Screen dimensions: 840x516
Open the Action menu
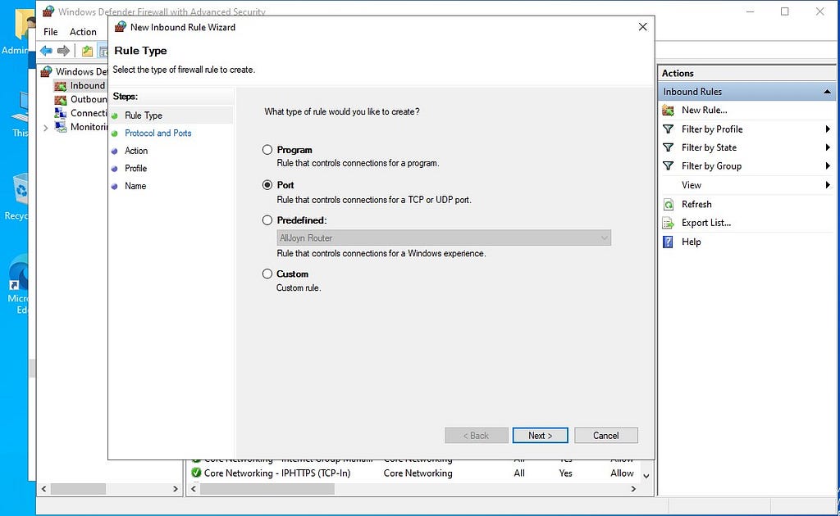[83, 32]
